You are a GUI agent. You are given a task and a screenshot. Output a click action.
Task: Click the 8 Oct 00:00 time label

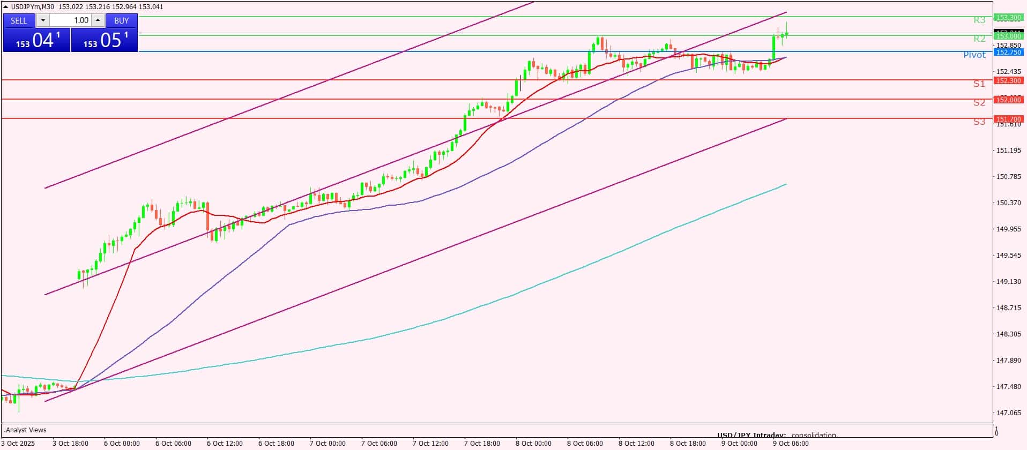click(533, 443)
